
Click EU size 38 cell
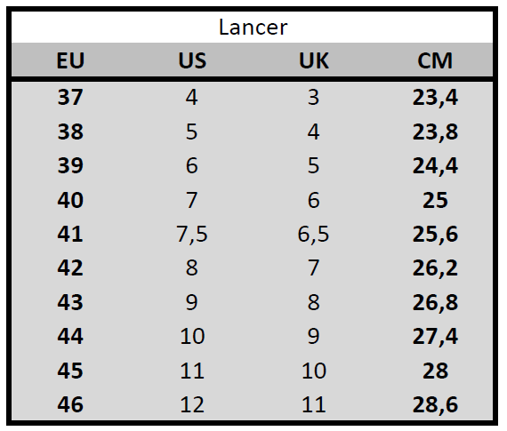click(70, 132)
